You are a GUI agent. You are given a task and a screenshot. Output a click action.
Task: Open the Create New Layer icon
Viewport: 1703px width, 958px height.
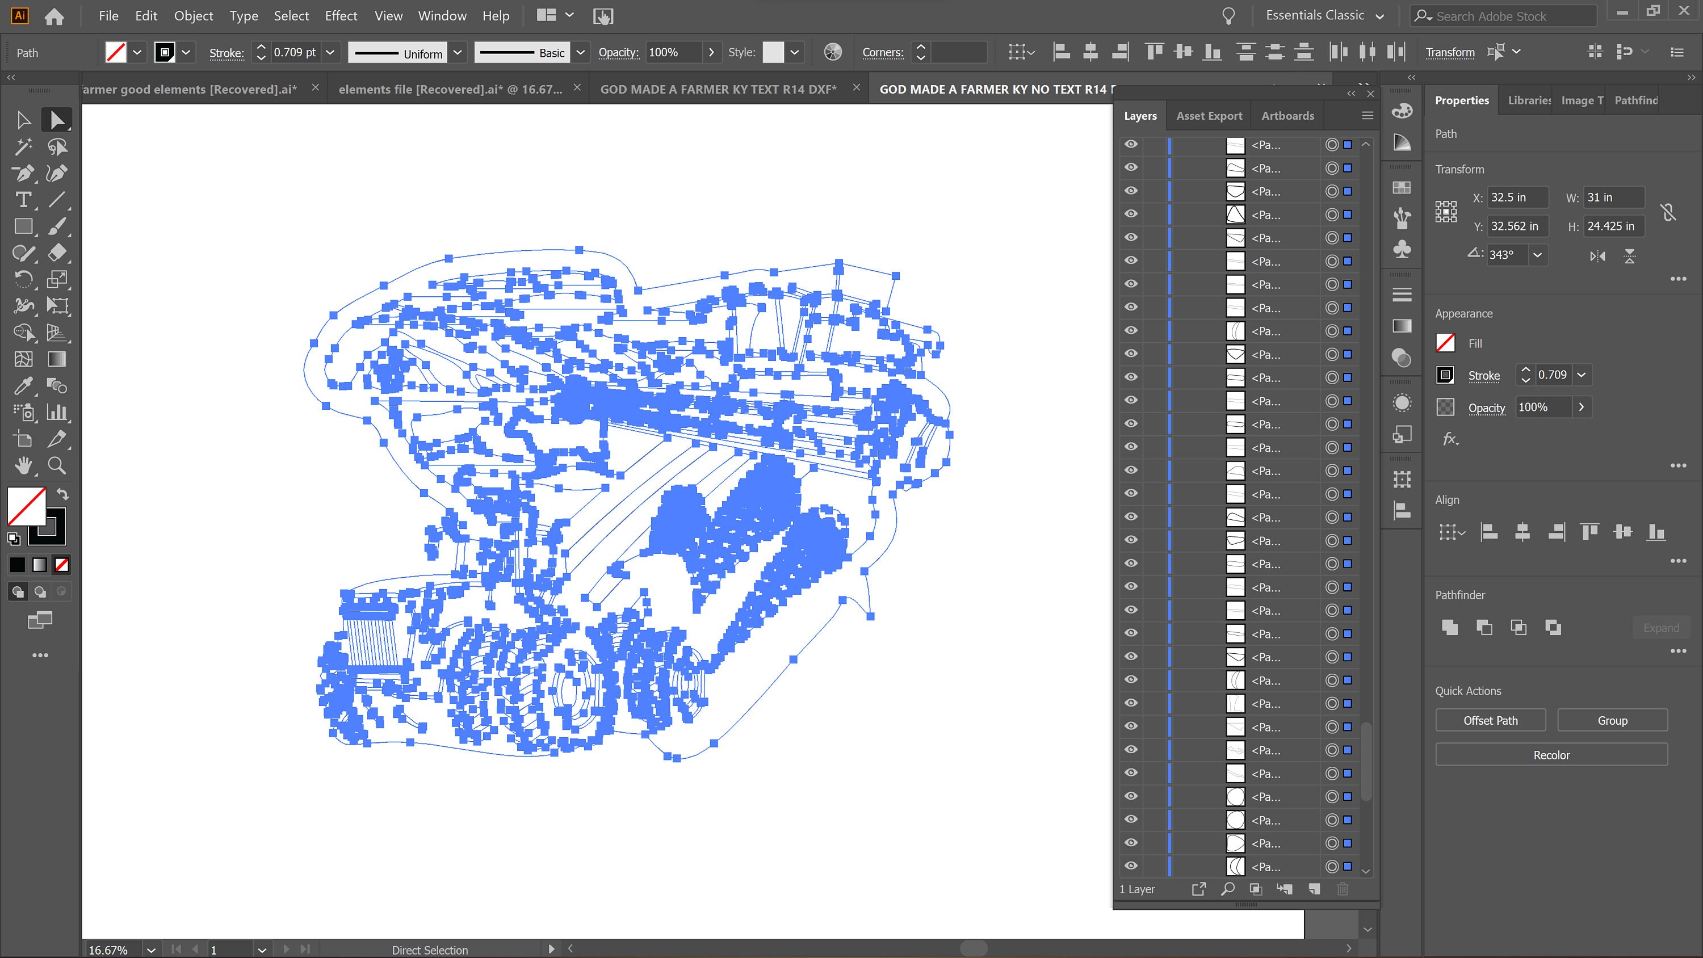[1315, 889]
